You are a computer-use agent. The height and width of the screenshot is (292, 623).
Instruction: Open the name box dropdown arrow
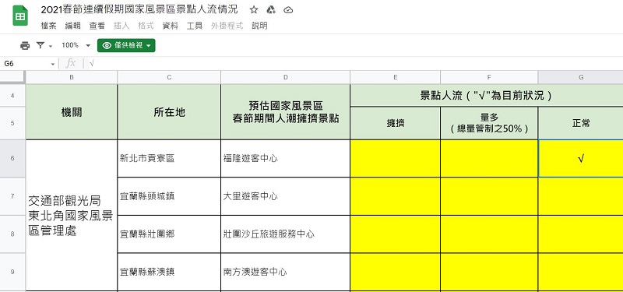[x=53, y=64]
